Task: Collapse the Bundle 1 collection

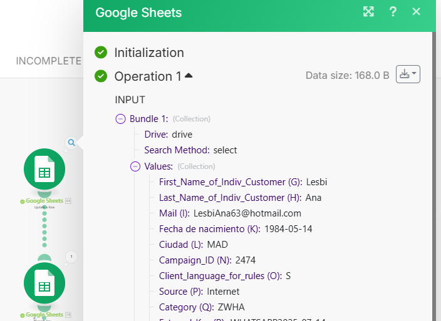Action: [x=121, y=119]
